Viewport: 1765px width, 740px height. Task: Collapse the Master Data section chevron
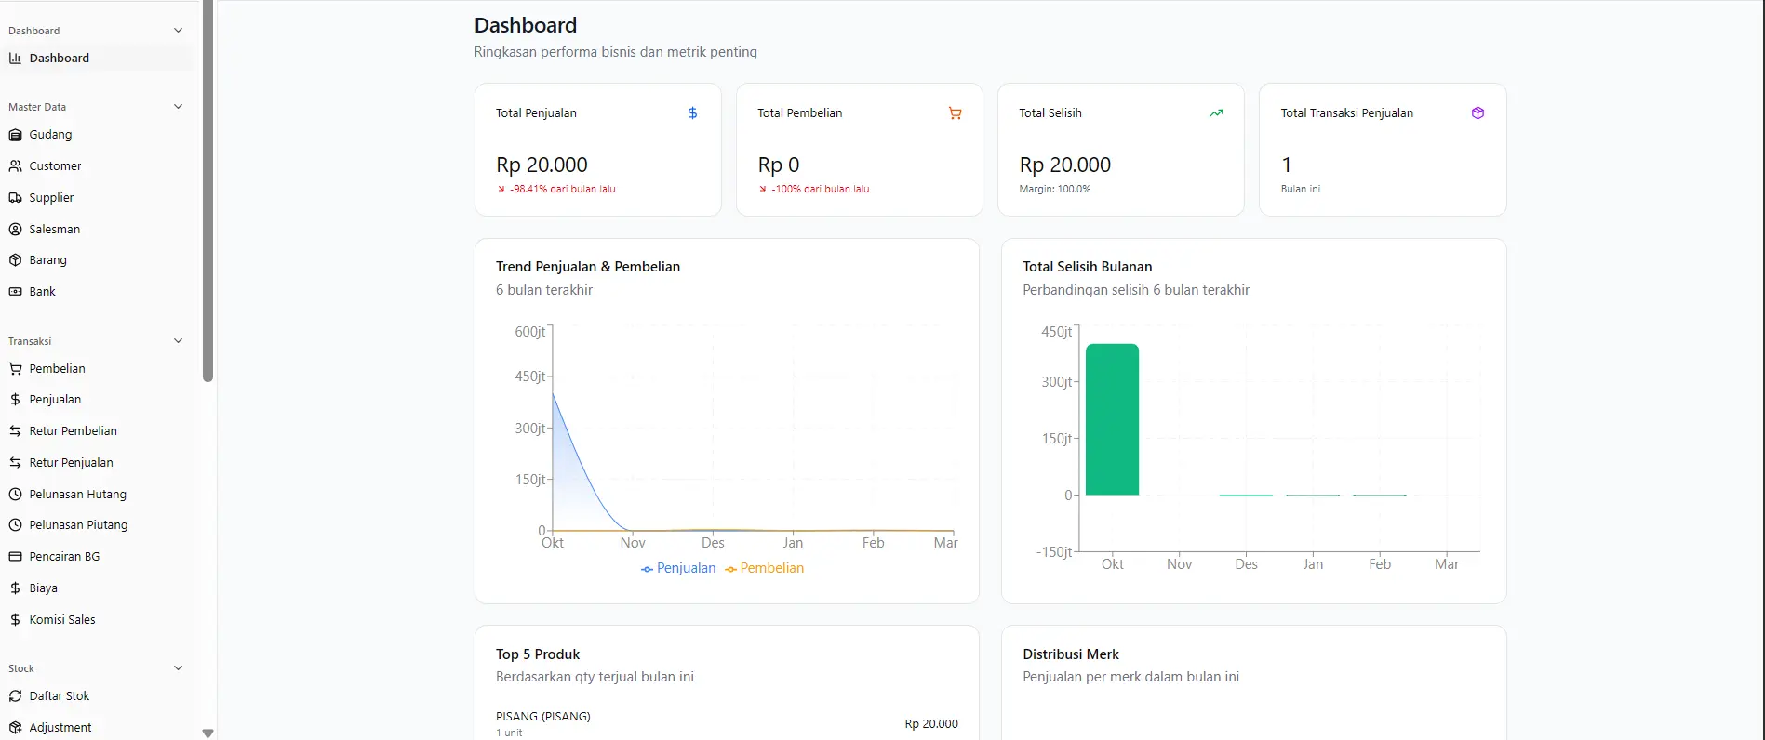(179, 107)
